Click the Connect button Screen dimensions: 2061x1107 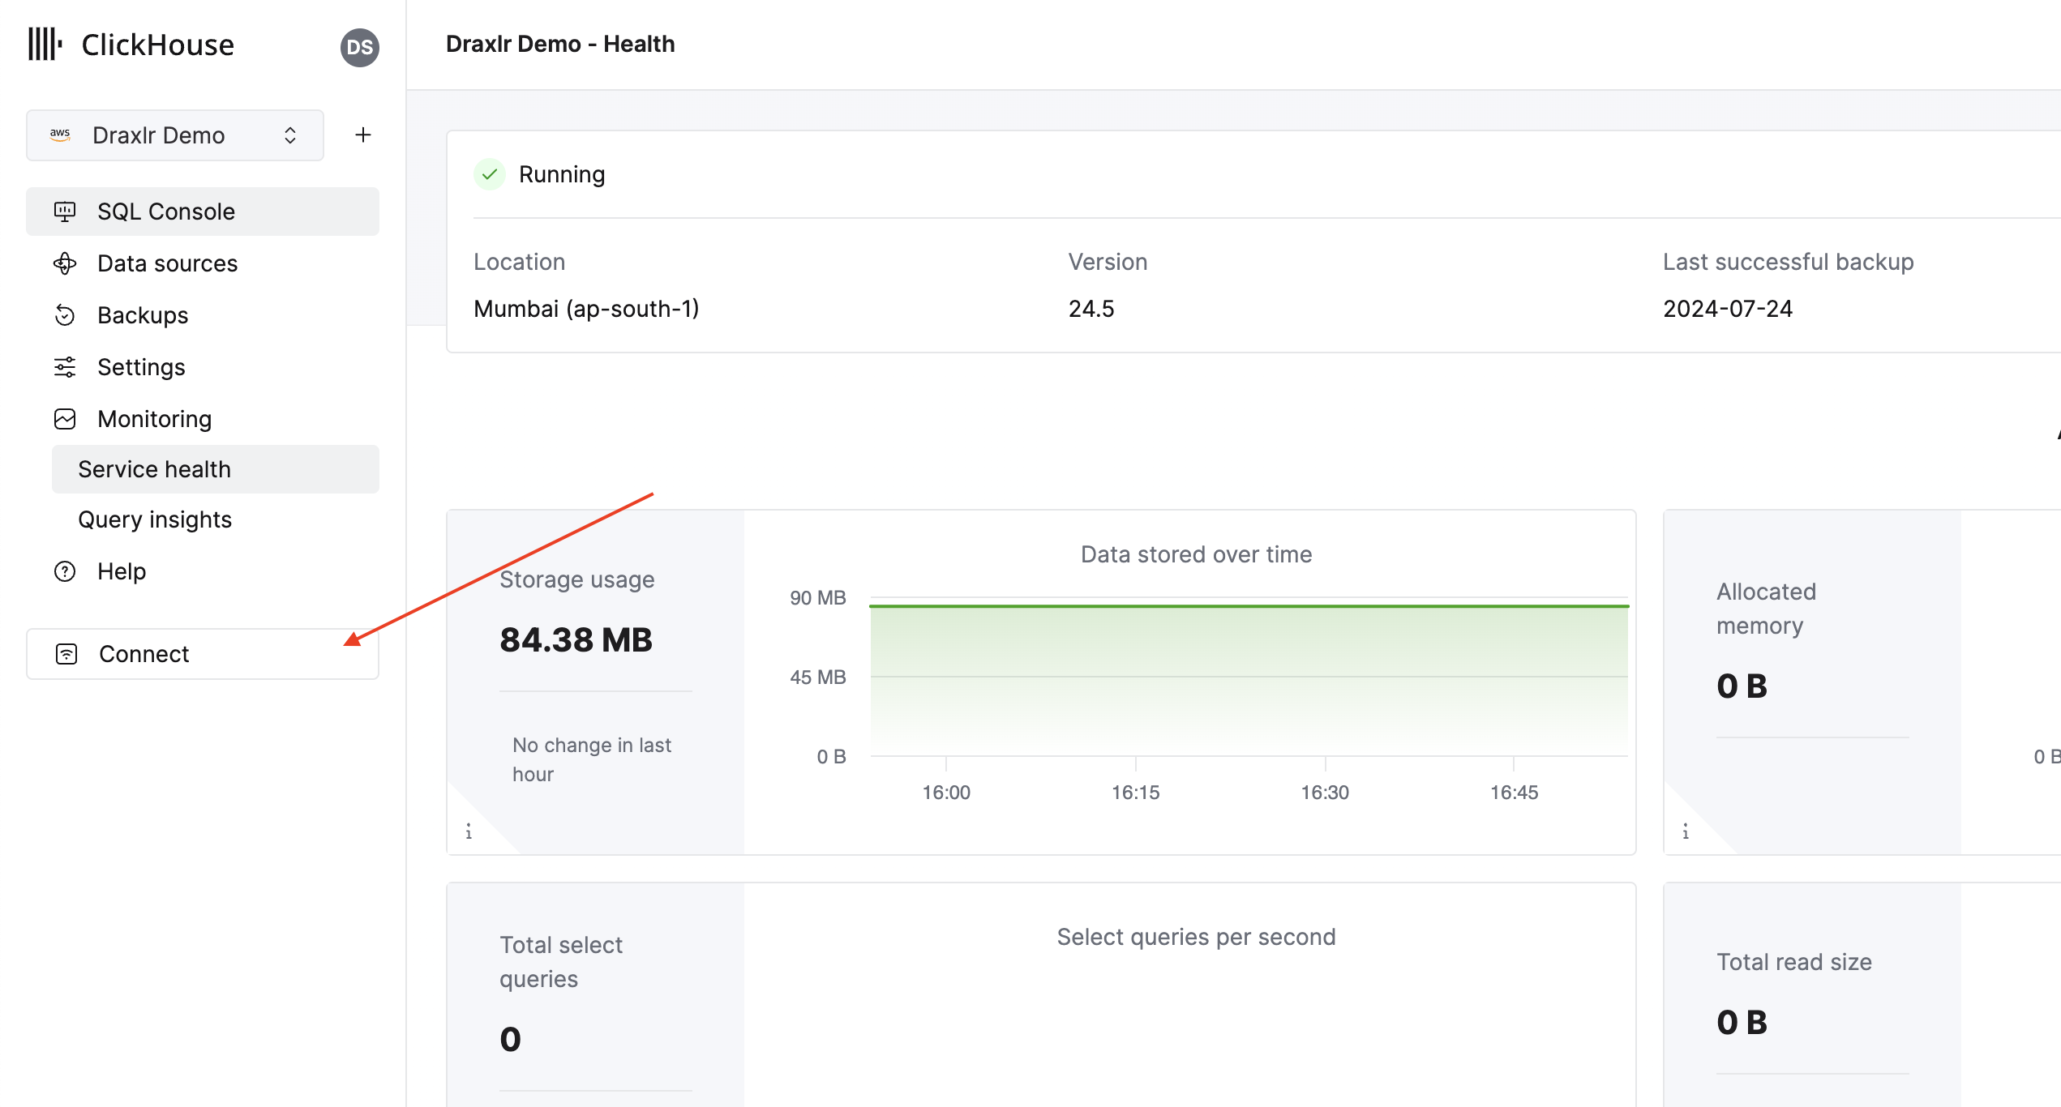point(203,654)
